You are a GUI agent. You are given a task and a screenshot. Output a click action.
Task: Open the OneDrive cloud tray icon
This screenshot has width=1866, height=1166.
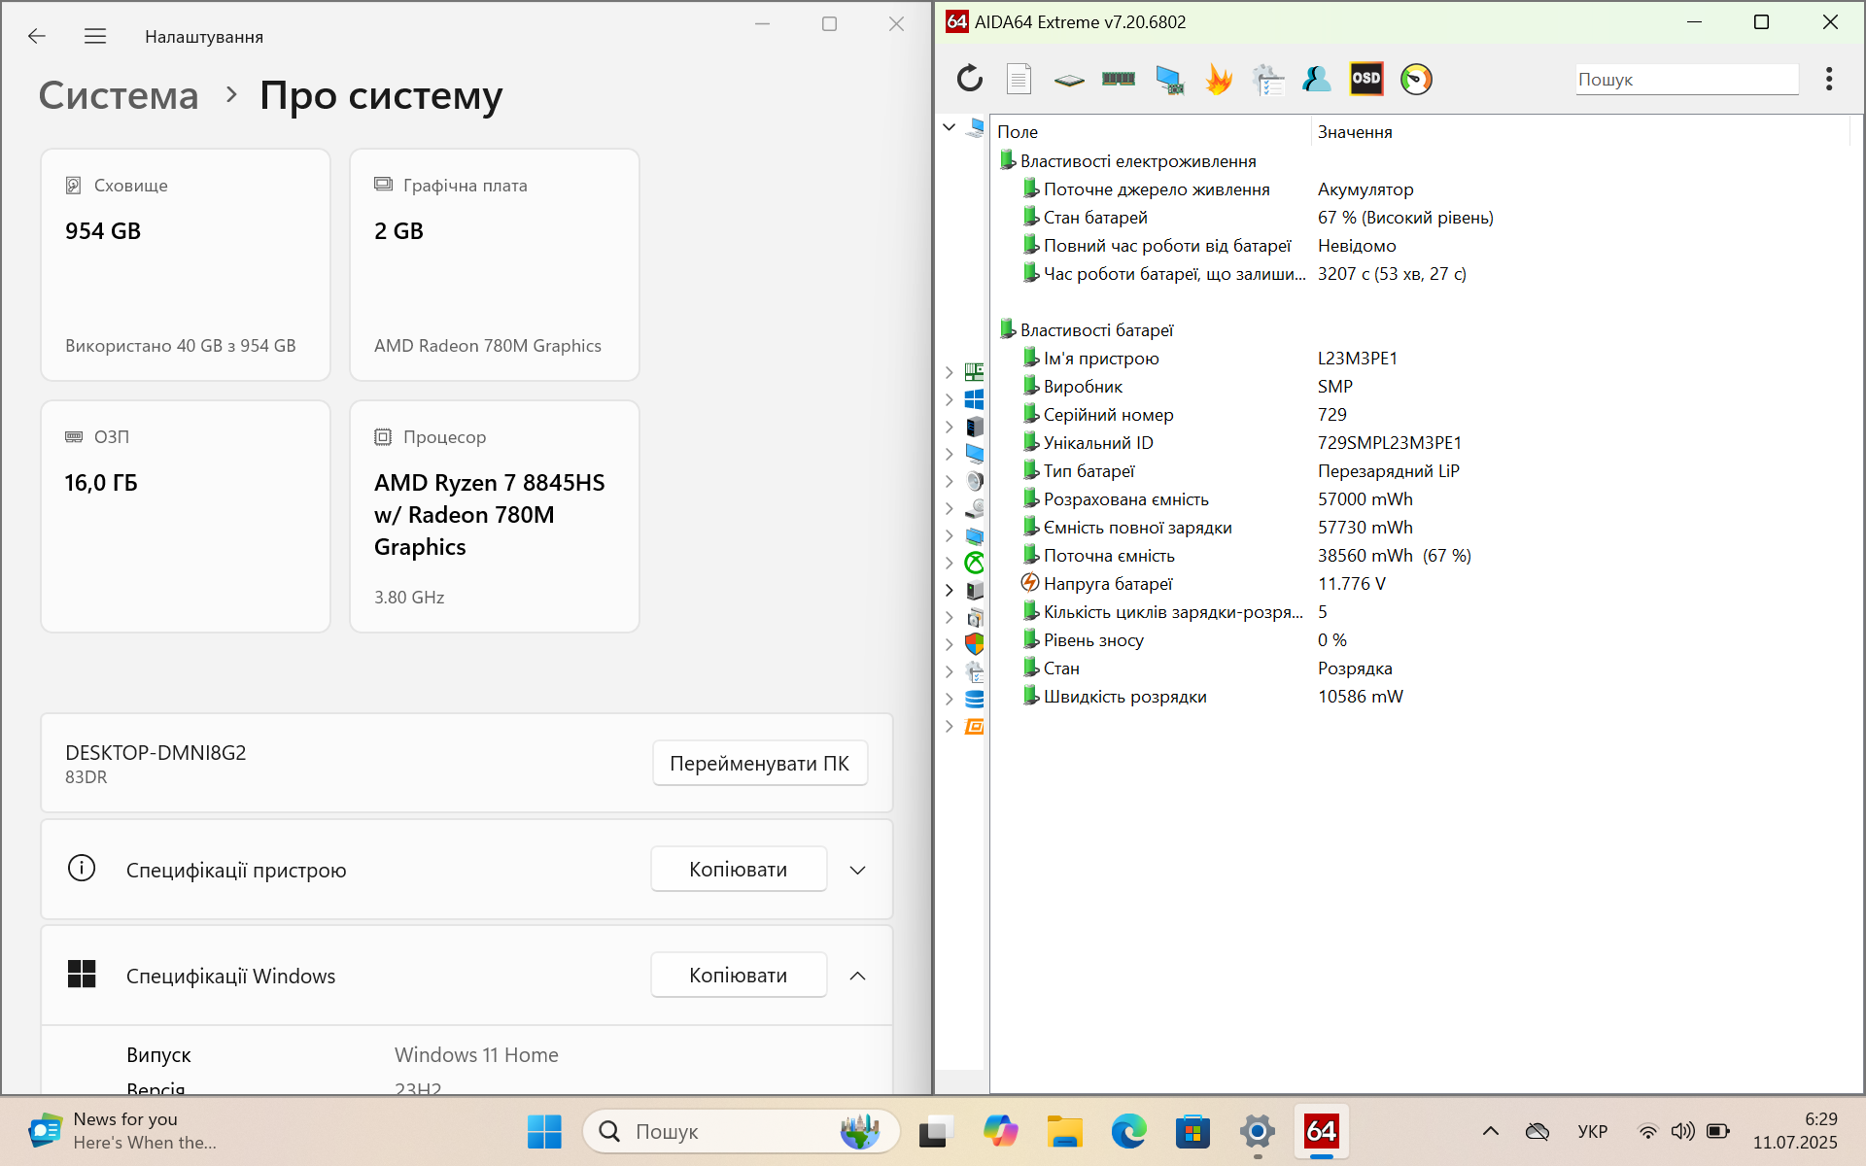coord(1538,1131)
